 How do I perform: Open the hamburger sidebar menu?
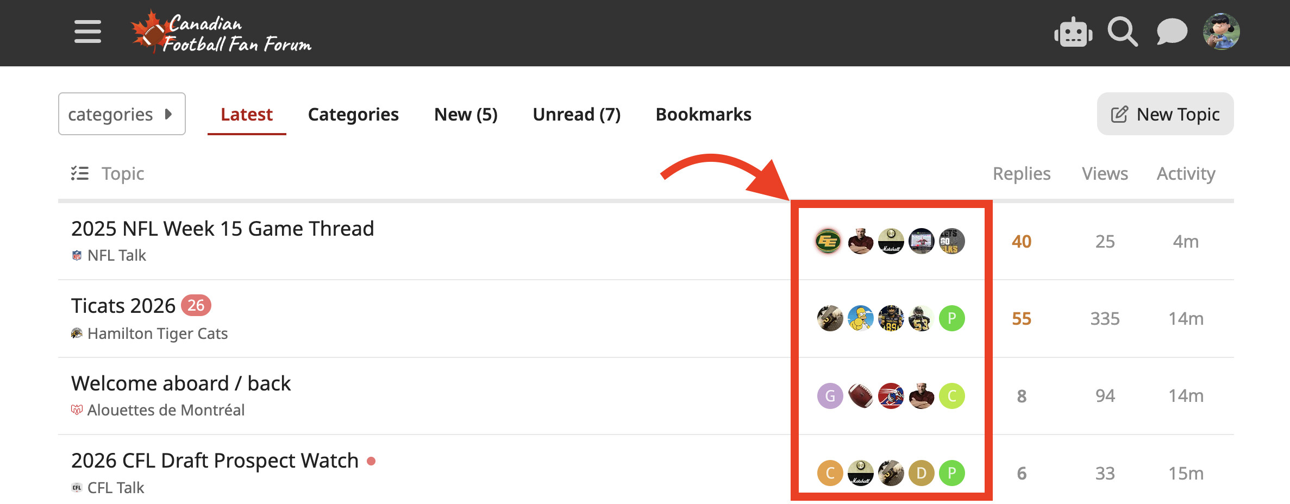pyautogui.click(x=87, y=31)
